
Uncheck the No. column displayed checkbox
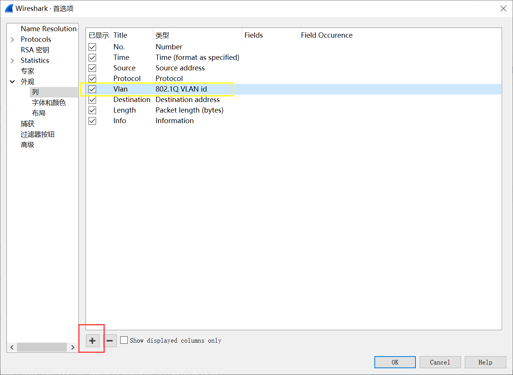click(92, 47)
